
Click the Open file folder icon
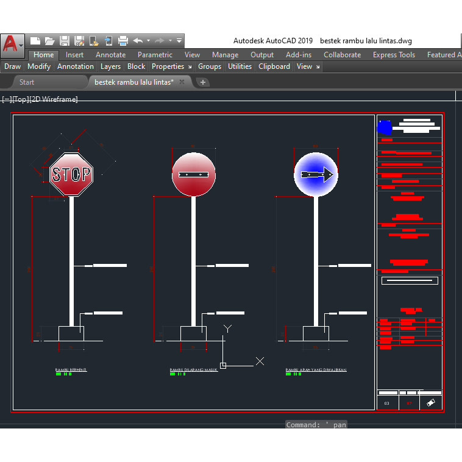pos(50,41)
